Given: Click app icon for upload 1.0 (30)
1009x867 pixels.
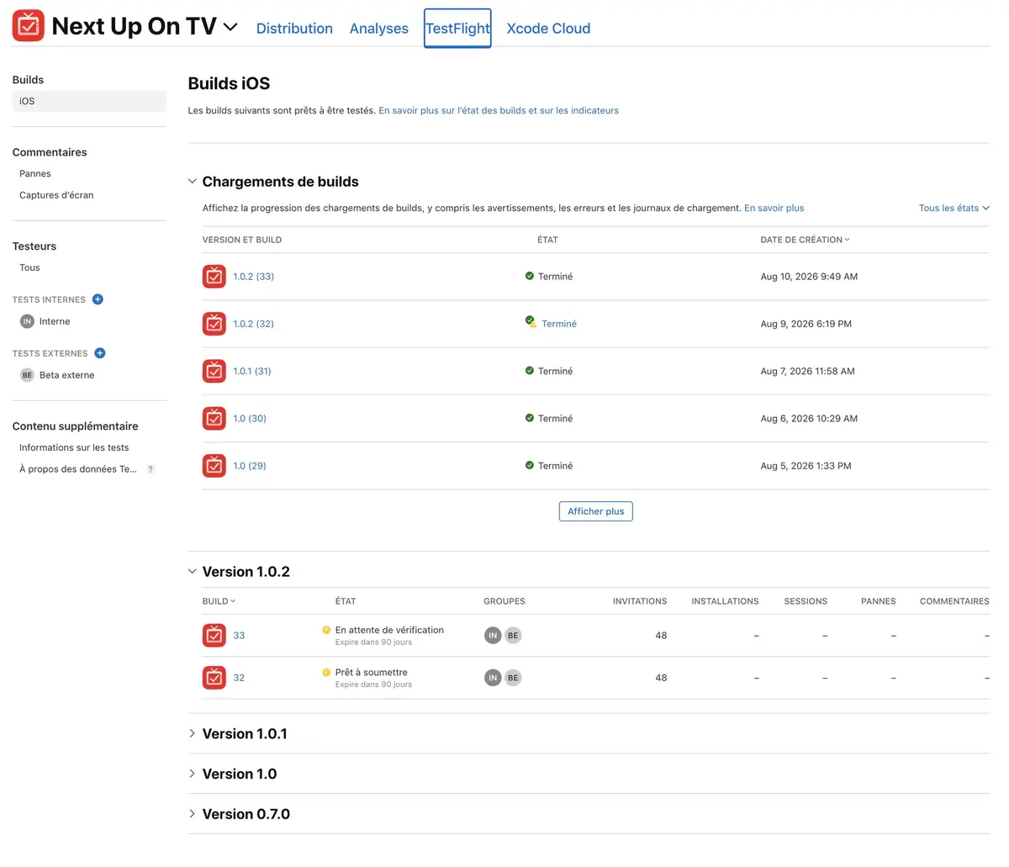Looking at the screenshot, I should click(214, 418).
